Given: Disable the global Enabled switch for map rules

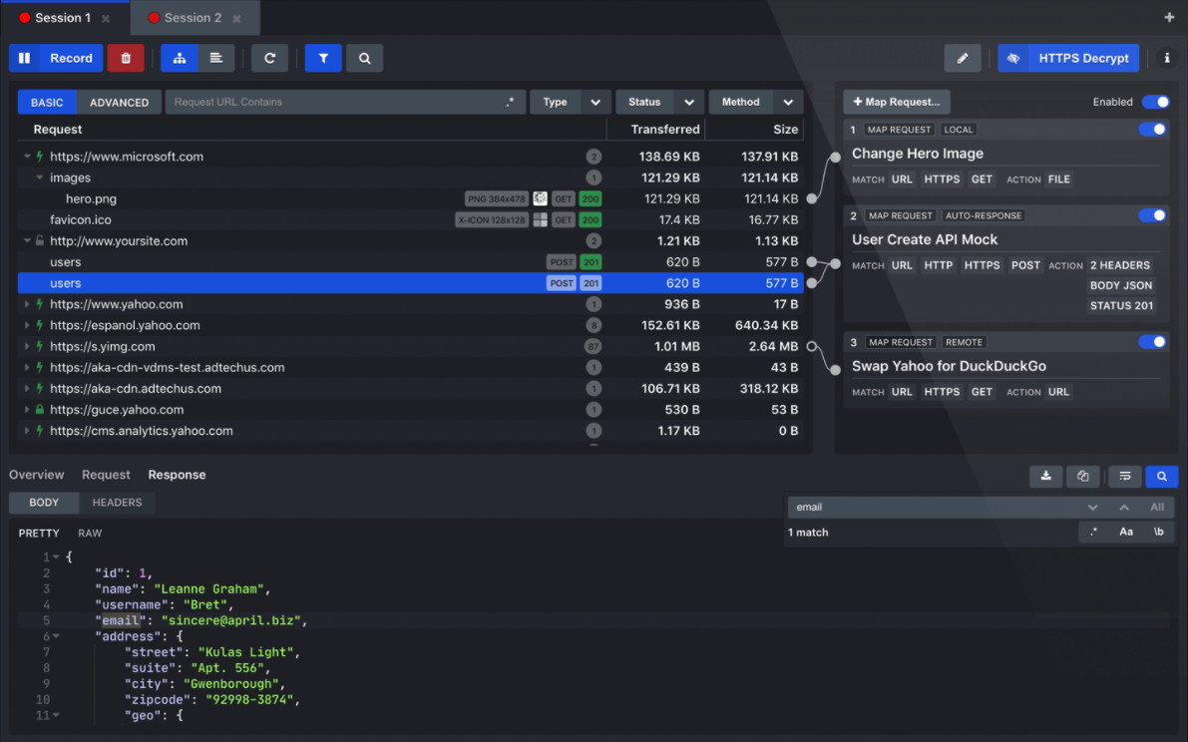Looking at the screenshot, I should click(x=1155, y=102).
